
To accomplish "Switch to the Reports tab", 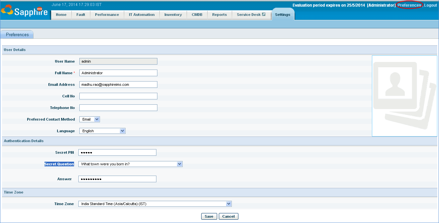I will point(220,15).
